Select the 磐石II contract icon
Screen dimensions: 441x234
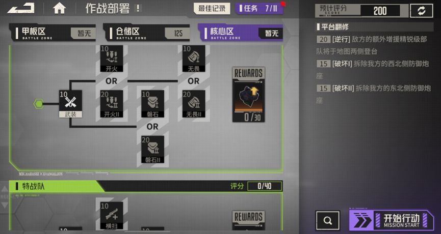point(153,149)
